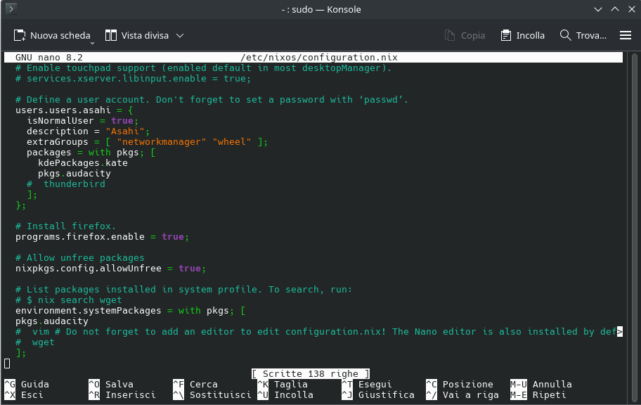Click the terminal scrollbar on the right
The image size is (641, 405).
tap(635, 211)
